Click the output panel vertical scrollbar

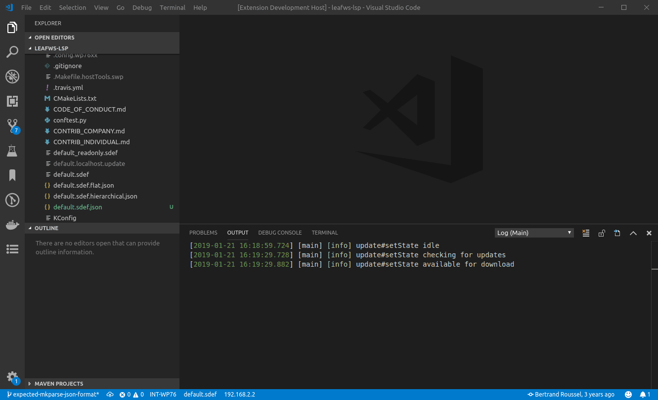pos(655,315)
